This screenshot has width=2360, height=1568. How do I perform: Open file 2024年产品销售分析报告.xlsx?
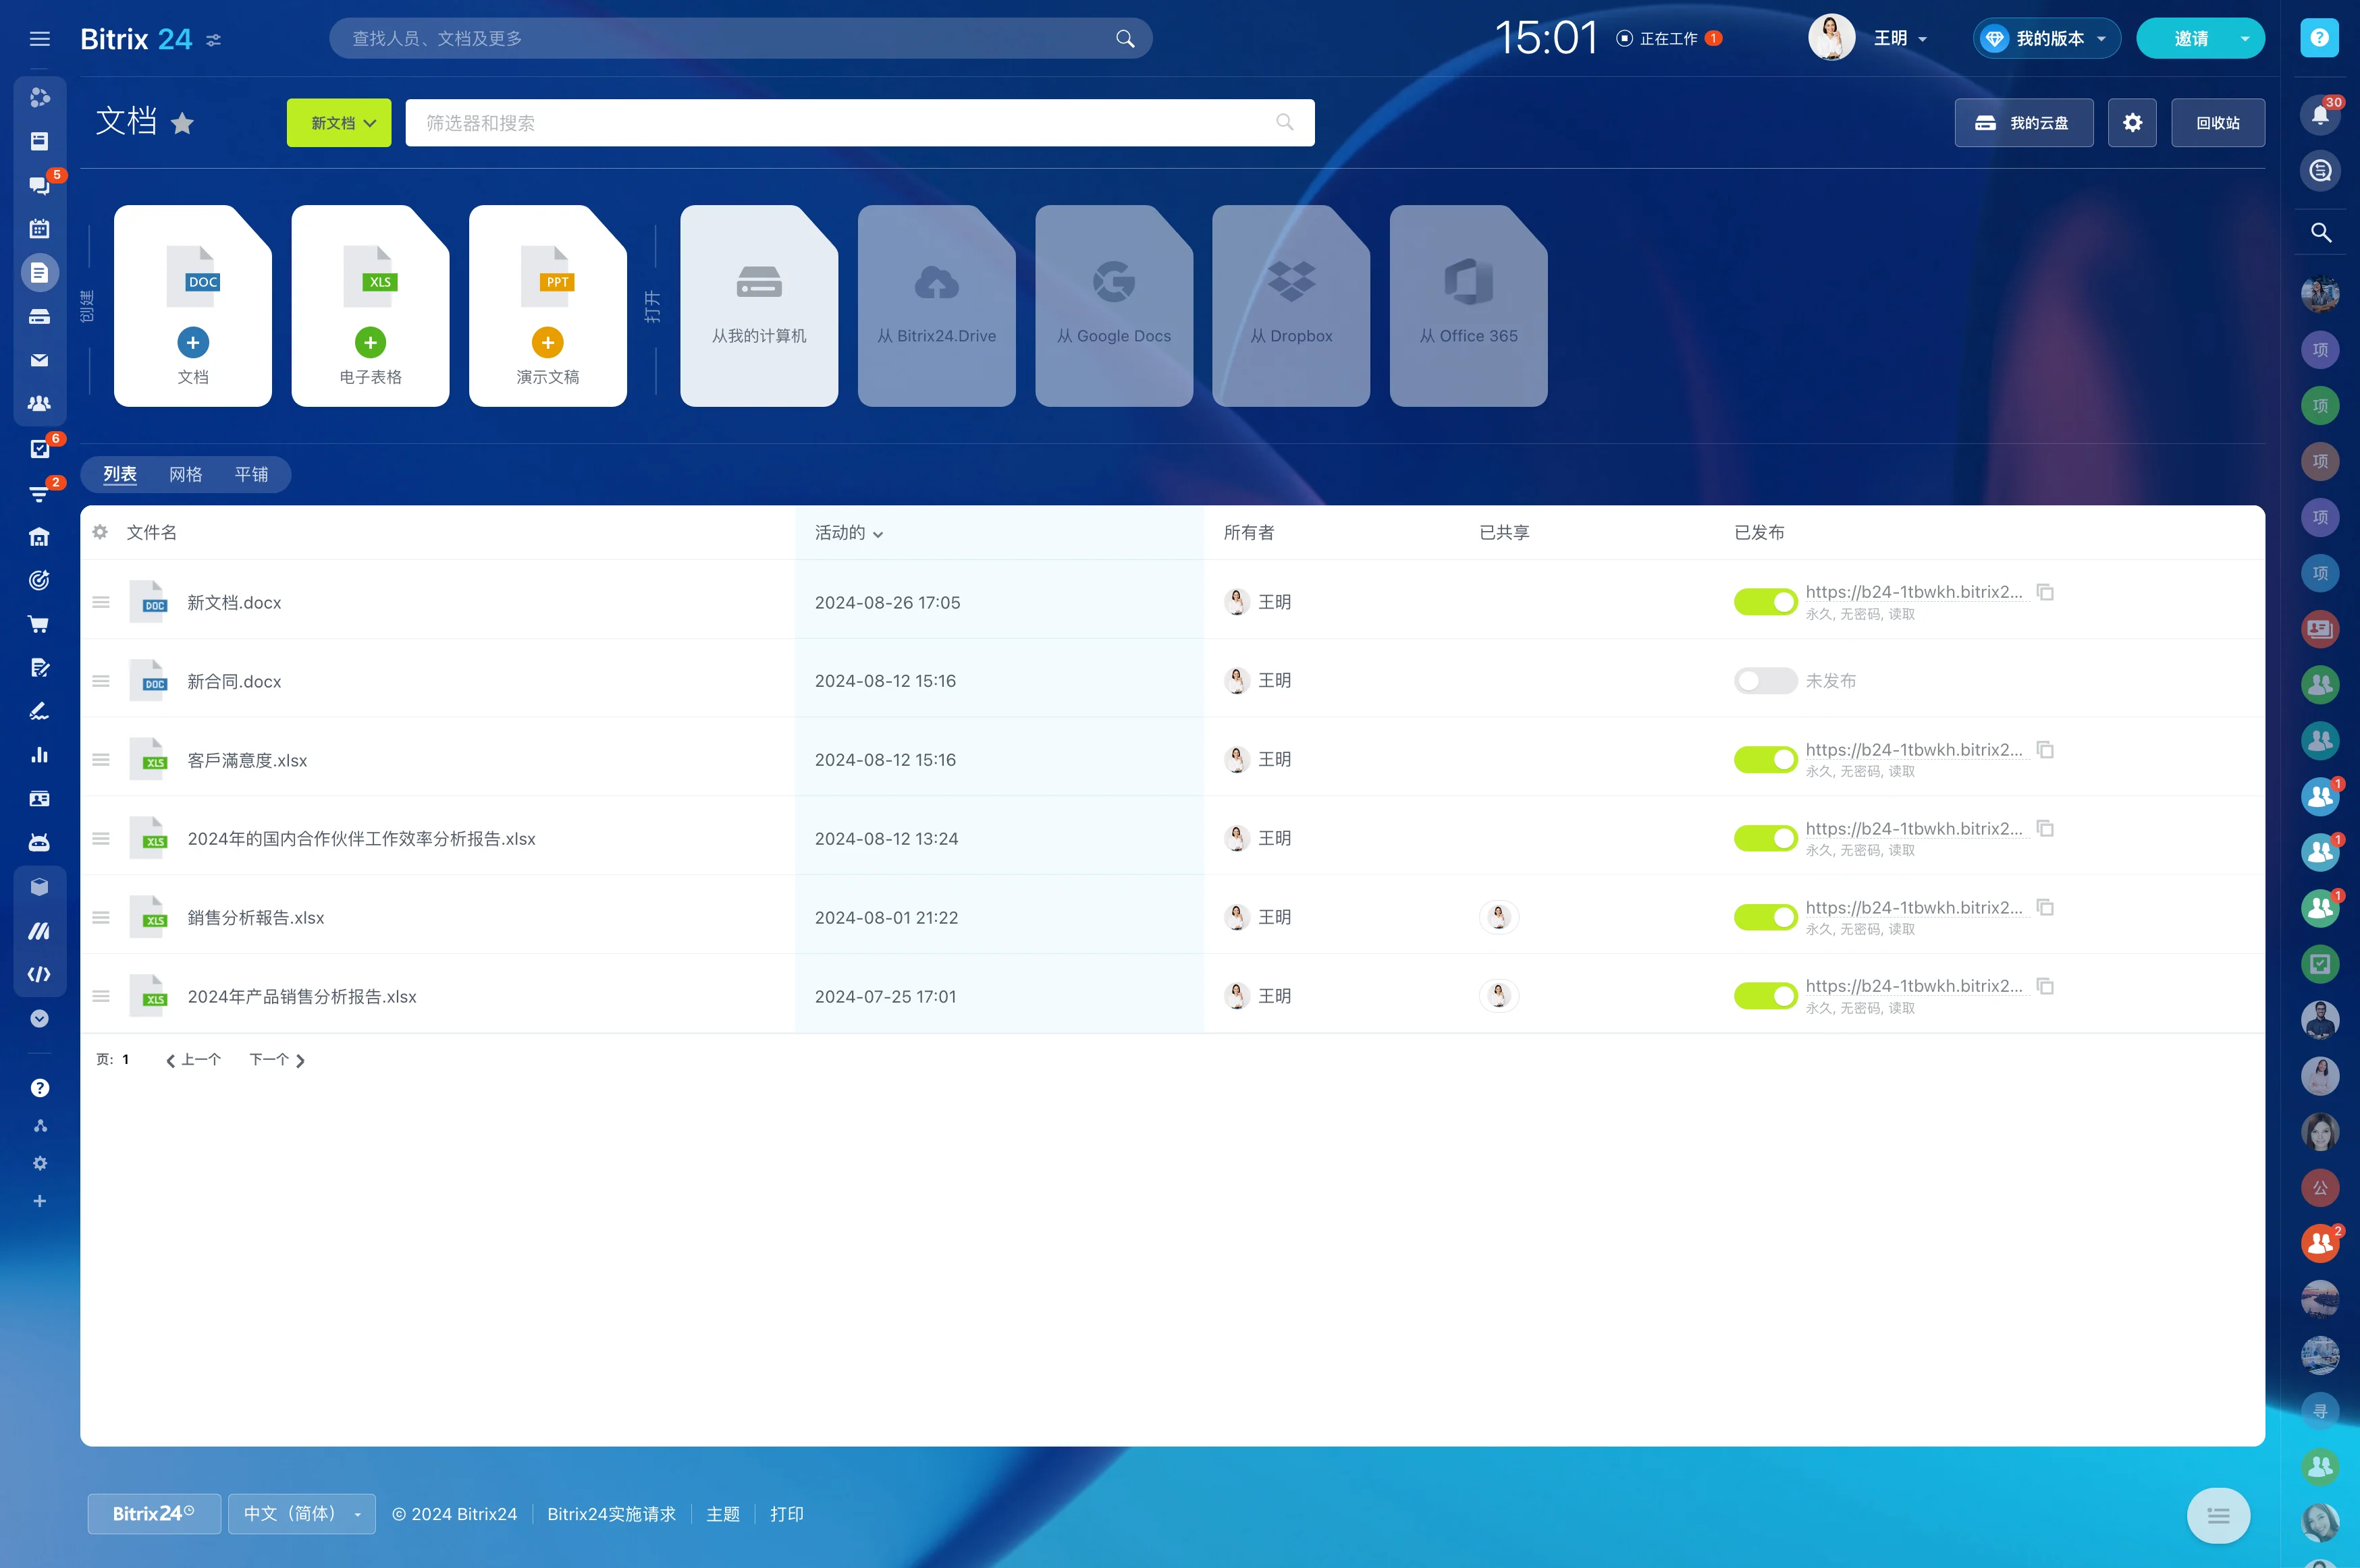pyautogui.click(x=302, y=997)
